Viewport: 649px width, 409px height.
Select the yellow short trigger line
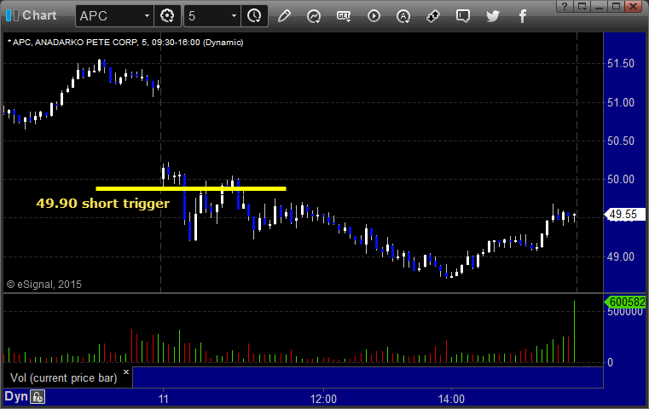coord(191,188)
